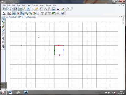The image size is (126, 95).
Task: Toggle the Select mode arrow tool
Action: (x=3, y=18)
